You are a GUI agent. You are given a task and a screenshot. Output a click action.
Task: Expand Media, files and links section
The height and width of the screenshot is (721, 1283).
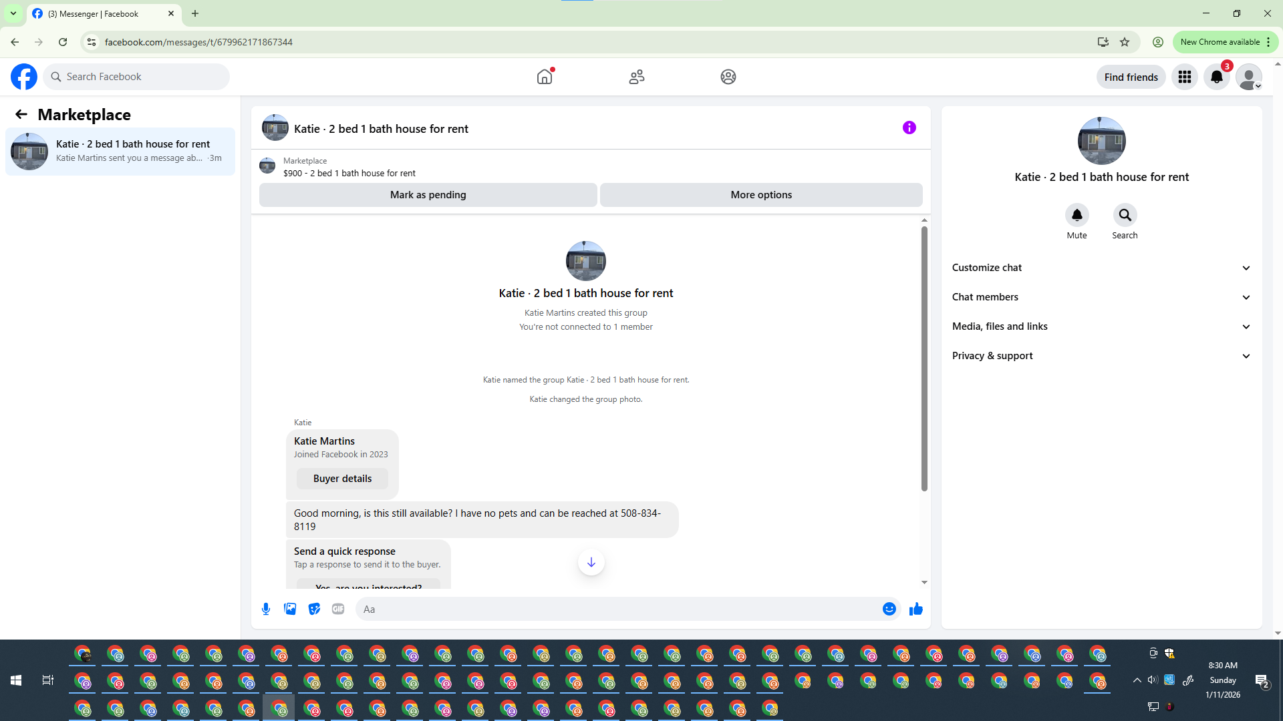1102,326
